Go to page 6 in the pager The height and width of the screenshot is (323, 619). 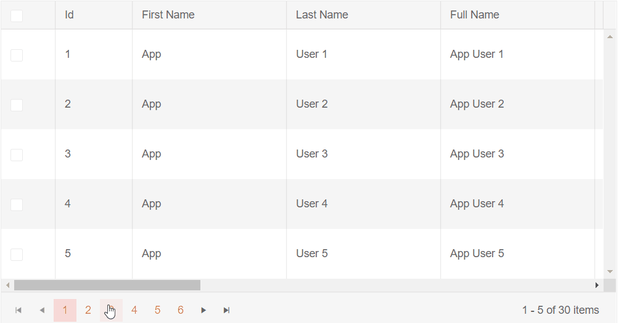pos(181,311)
